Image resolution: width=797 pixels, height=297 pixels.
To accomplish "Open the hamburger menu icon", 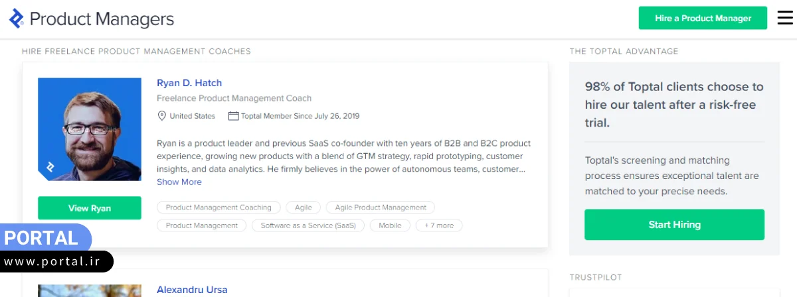I will point(785,19).
